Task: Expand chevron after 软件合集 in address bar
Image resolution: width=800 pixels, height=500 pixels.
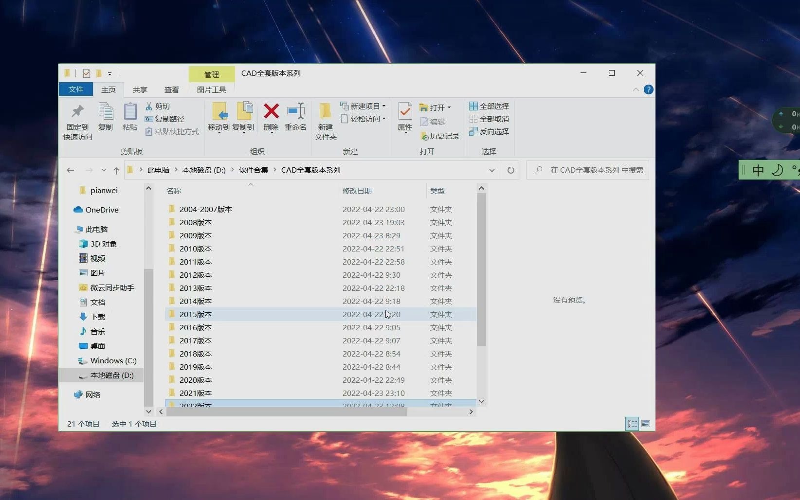Action: point(275,170)
